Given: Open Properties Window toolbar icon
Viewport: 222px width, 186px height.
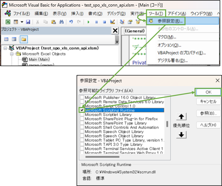Looking at the screenshot, I should [x=130, y=22].
